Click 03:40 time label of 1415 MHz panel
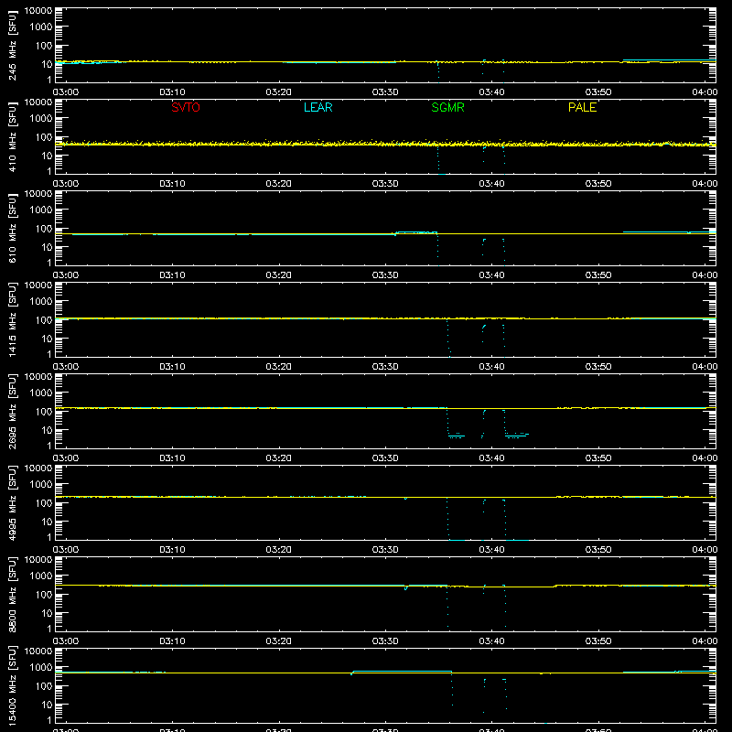The width and height of the screenshot is (732, 732). (491, 367)
